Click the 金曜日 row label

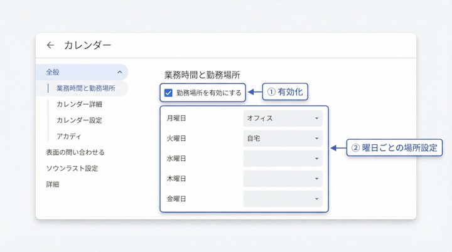176,199
